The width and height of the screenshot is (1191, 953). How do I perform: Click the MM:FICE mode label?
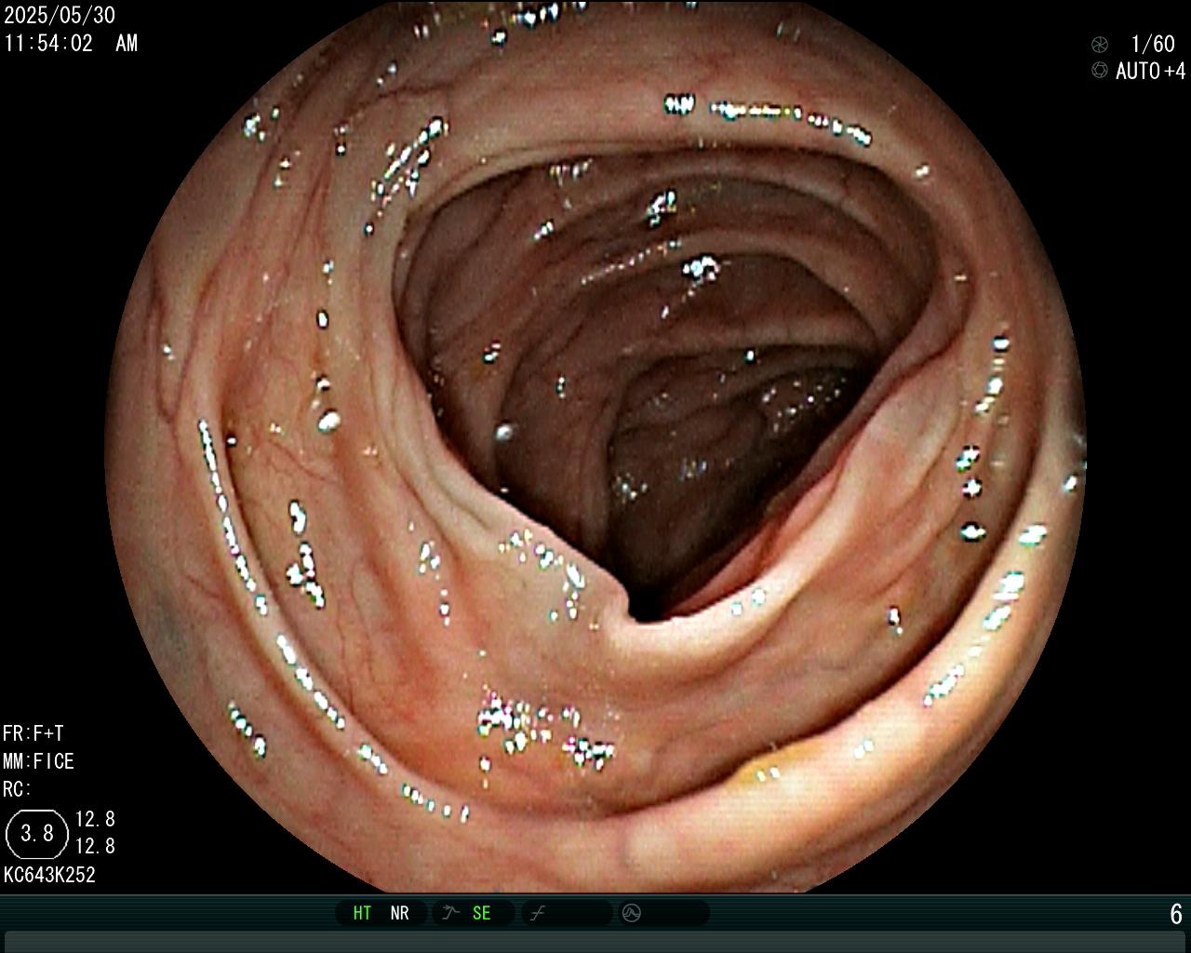38,761
